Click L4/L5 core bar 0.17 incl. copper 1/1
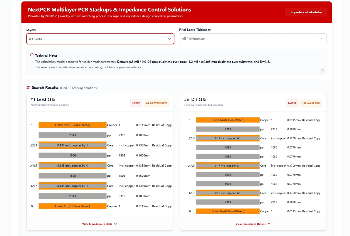The height and width of the screenshot is (236, 350). (x=228, y=166)
